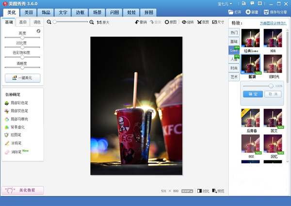Click the EXIF info badge
The width and height of the screenshot is (291, 206).
coord(187,191)
